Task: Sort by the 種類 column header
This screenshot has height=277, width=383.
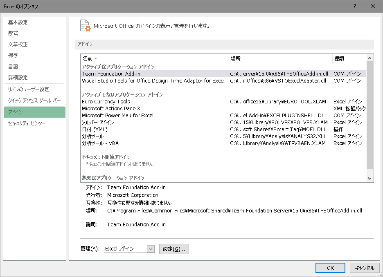Action: (x=349, y=58)
